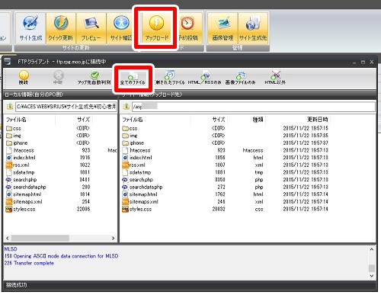Viewport: 381px width, 295px height.
Task: Close the FTPクライアント window
Action: 372,62
